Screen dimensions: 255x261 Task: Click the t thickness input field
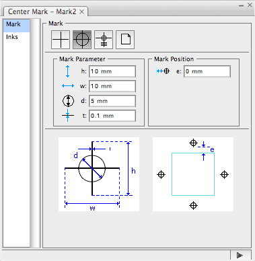pyautogui.click(x=112, y=116)
